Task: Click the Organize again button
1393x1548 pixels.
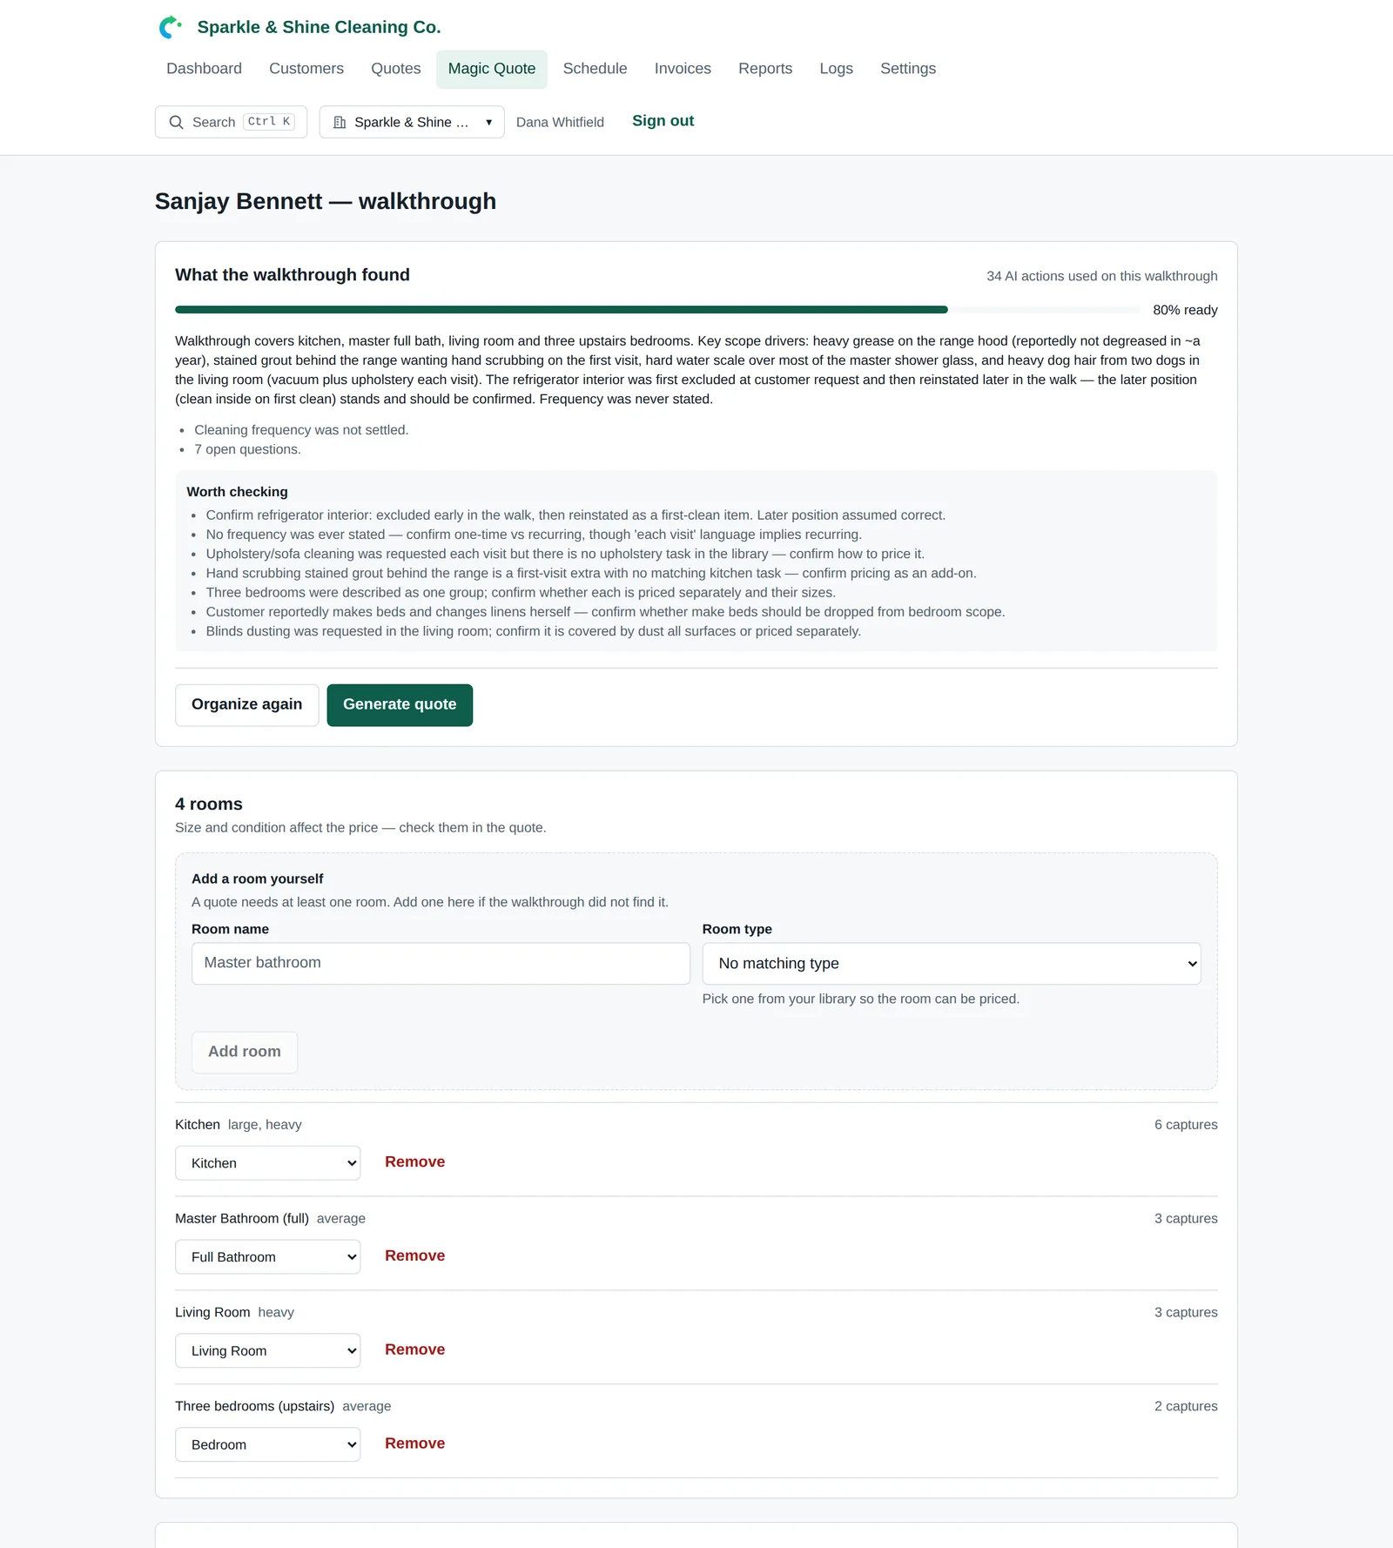Action: (246, 705)
